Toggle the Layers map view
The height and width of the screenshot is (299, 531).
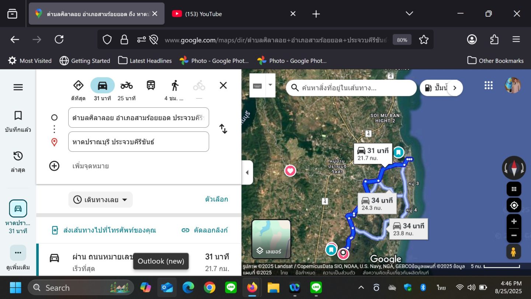click(271, 239)
